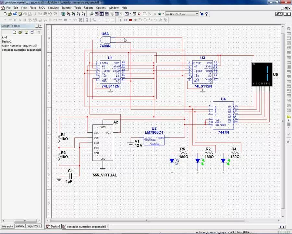Select the U6A 7408N AND gate
292x234 pixels.
[x=105, y=40]
